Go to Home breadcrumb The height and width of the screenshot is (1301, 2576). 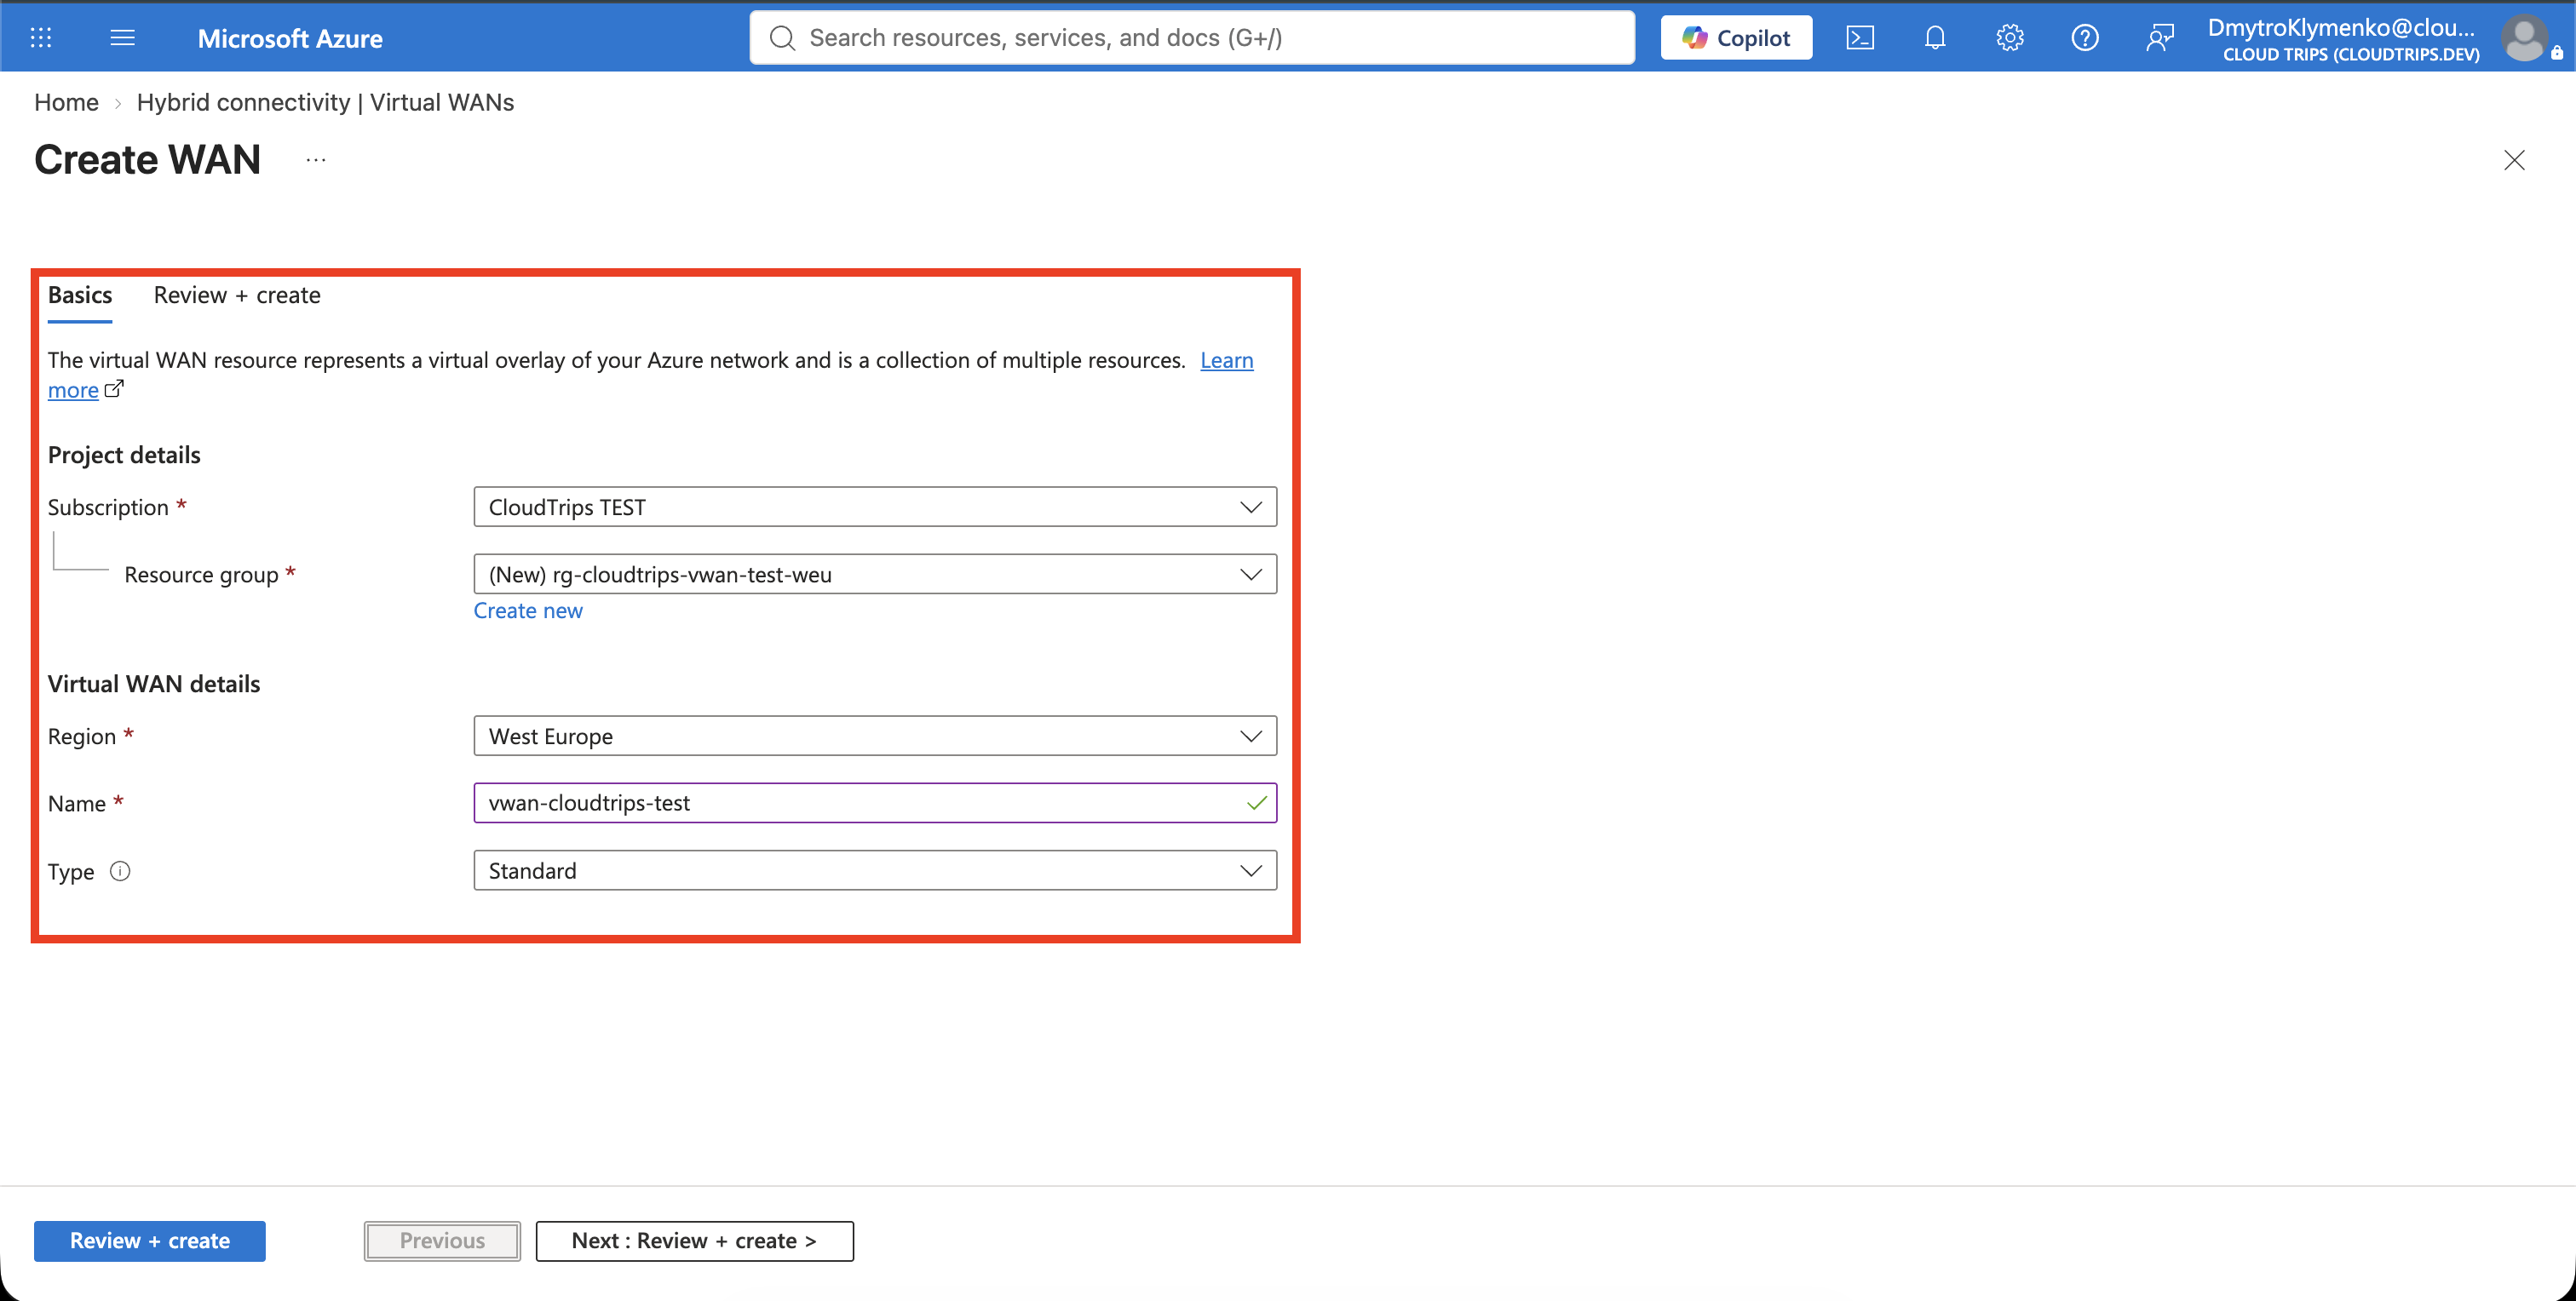[x=66, y=102]
